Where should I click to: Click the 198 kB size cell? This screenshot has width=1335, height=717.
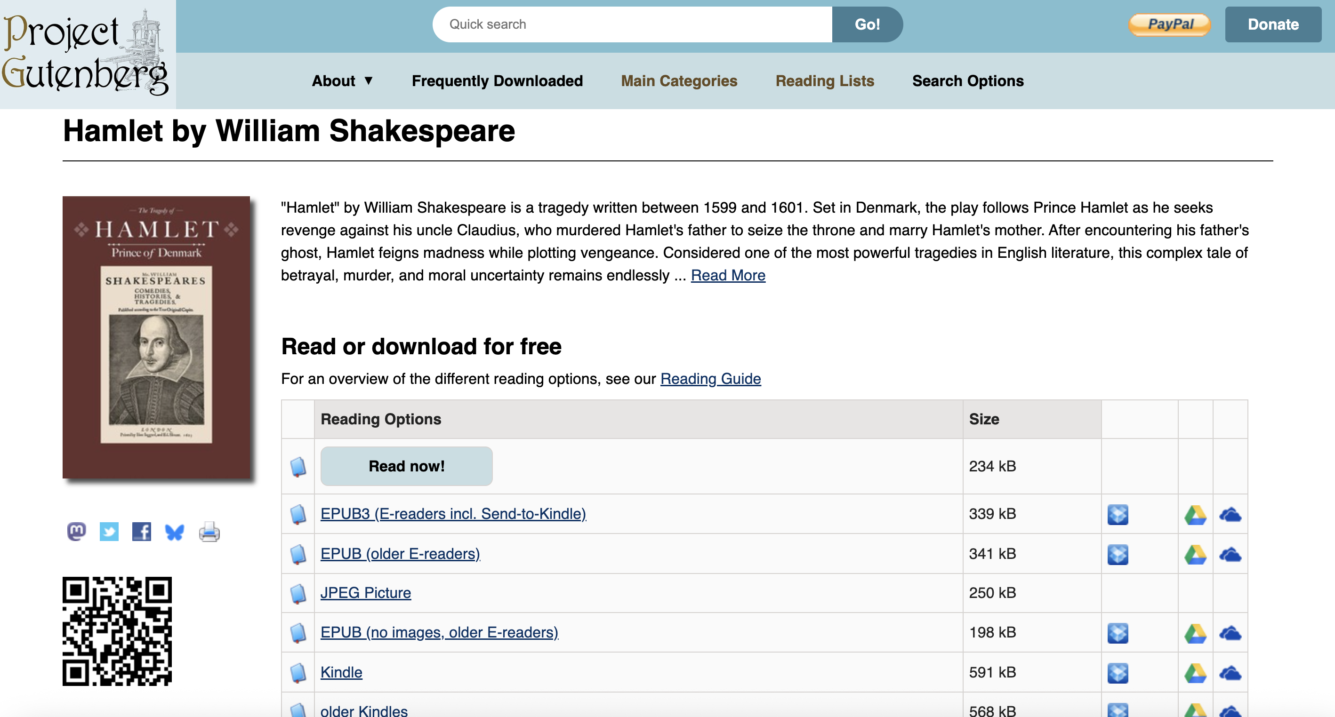click(1032, 633)
